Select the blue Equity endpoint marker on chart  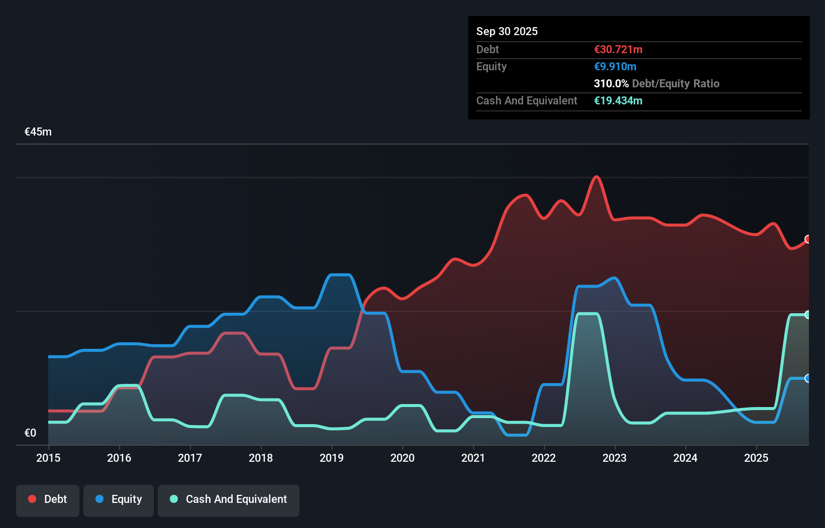tap(808, 378)
